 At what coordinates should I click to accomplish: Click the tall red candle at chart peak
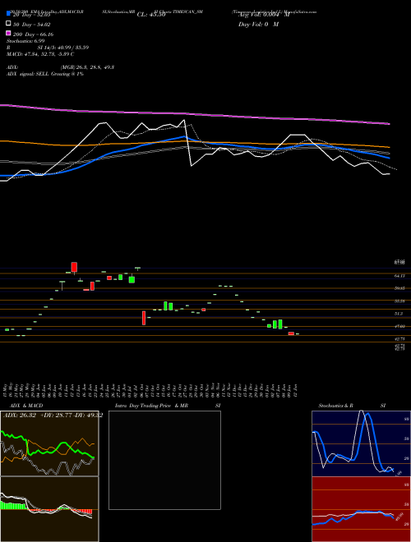click(74, 267)
